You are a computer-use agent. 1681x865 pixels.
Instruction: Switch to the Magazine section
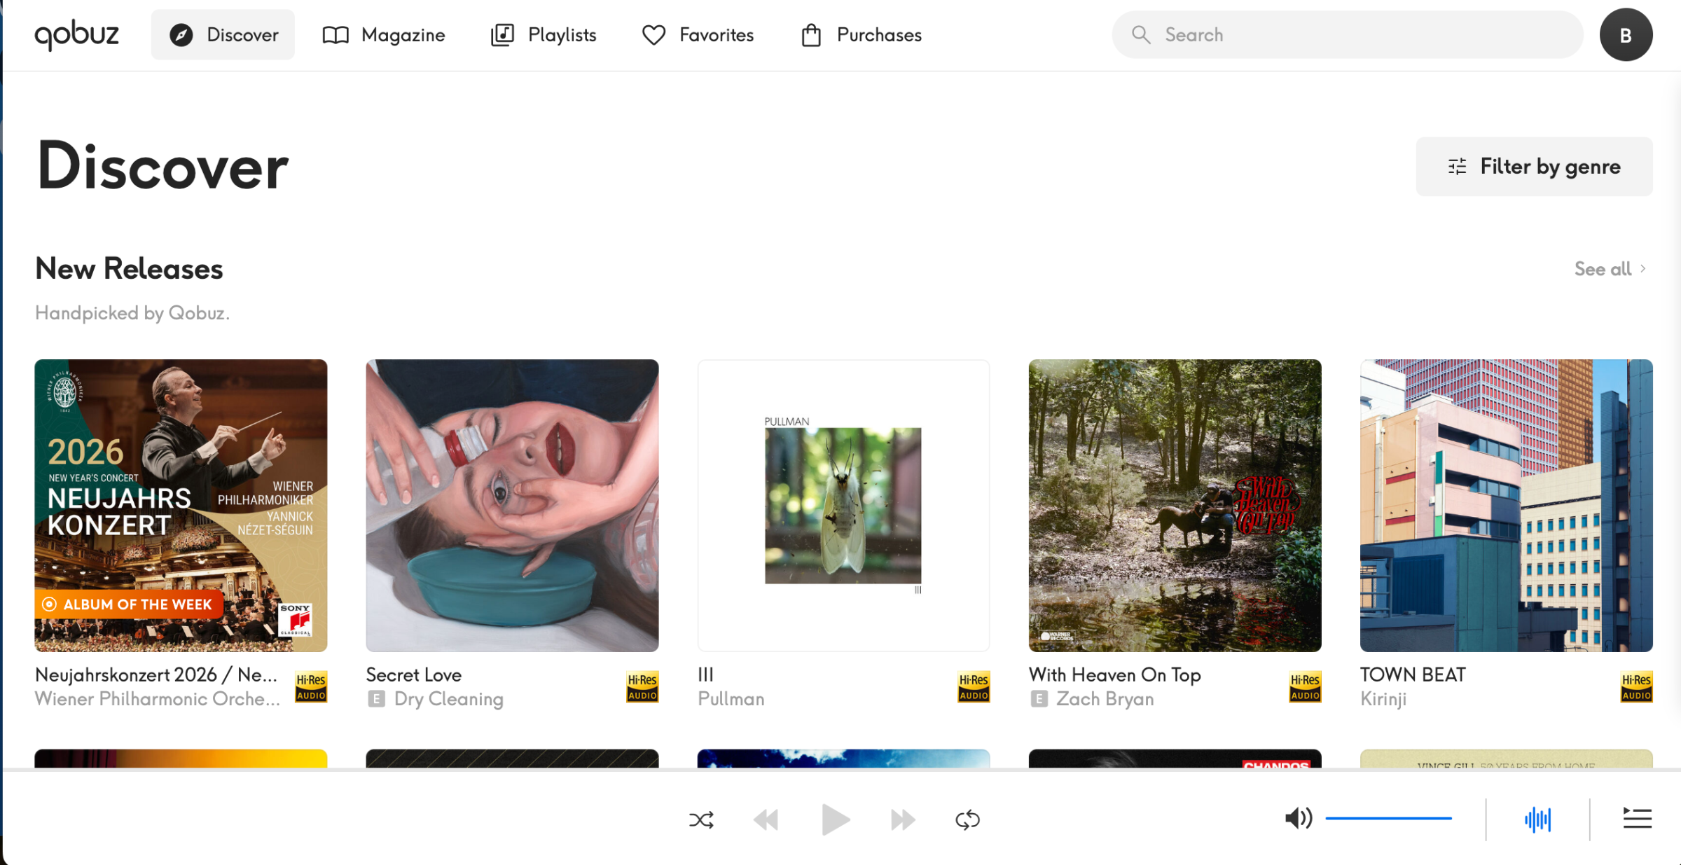(x=384, y=34)
